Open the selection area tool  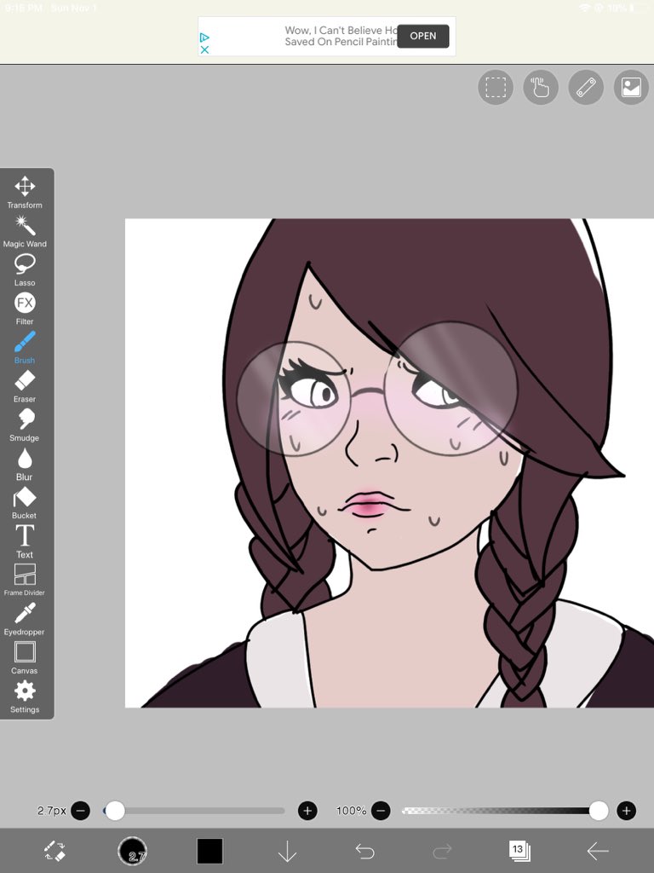pyautogui.click(x=496, y=88)
